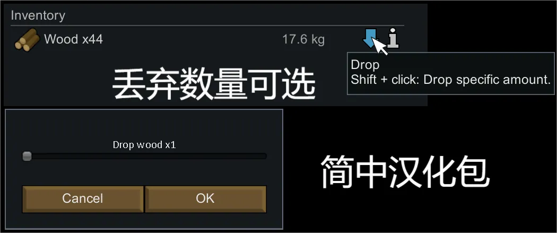This screenshot has width=557, height=233.
Task: Click the Drop wood x1 label
Action: coord(144,145)
